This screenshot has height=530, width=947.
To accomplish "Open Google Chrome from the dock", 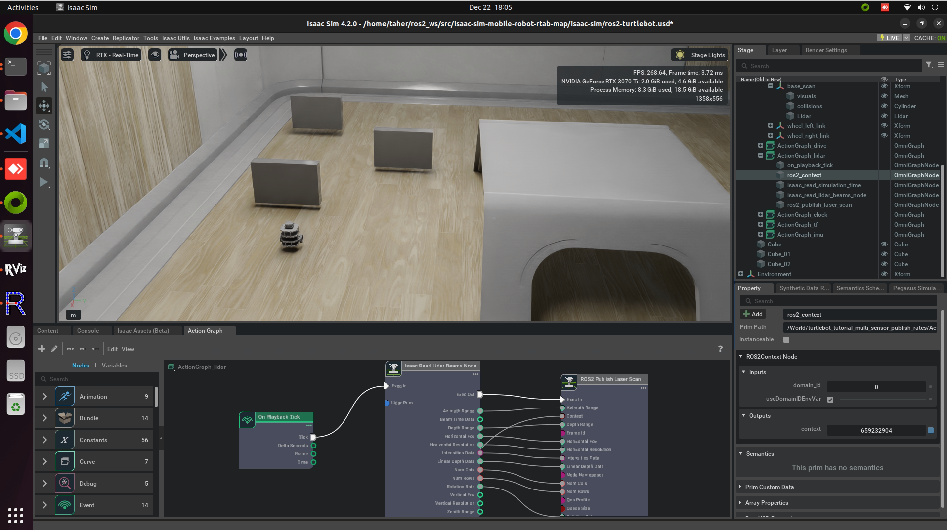I will 16,34.
